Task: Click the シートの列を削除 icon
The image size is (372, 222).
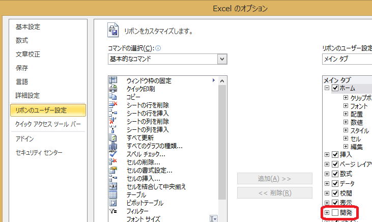Action: click(x=113, y=121)
